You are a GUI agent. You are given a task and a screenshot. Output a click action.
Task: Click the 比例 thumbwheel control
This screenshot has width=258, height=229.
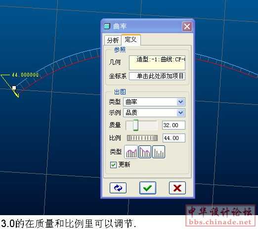coord(142,138)
